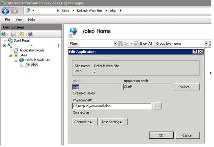Click the Sites folder icon

pos(16,55)
